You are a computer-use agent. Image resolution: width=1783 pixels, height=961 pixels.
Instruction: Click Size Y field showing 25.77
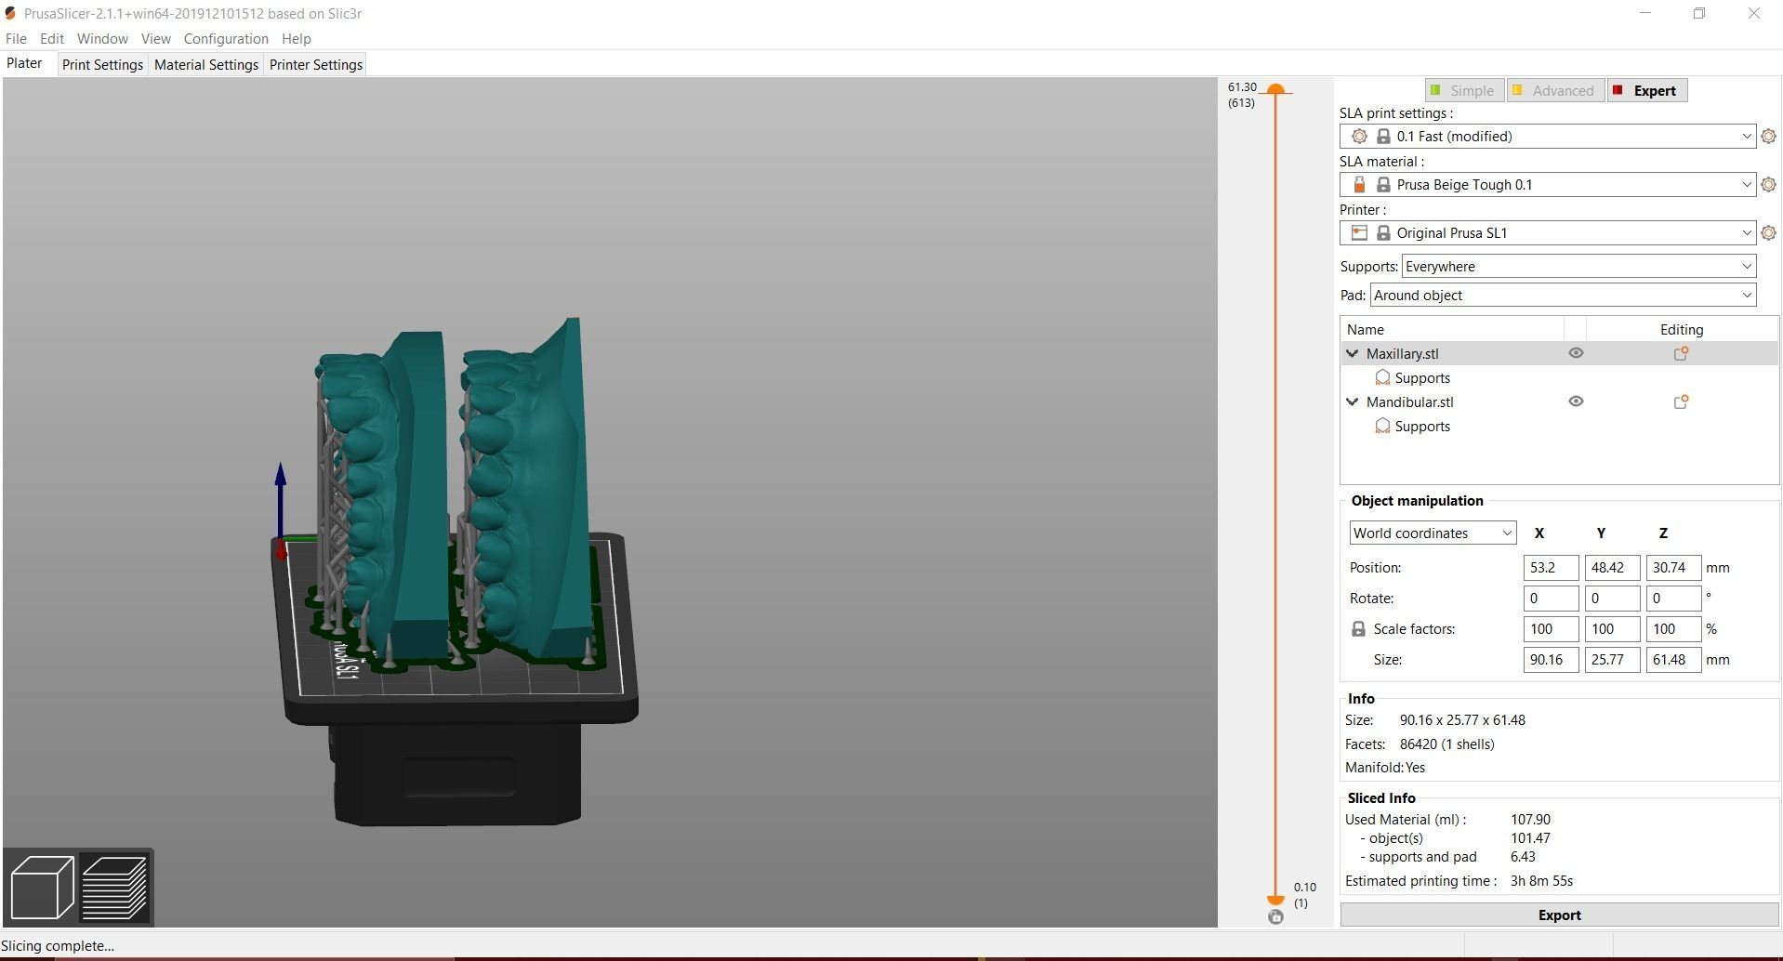[x=1612, y=660]
